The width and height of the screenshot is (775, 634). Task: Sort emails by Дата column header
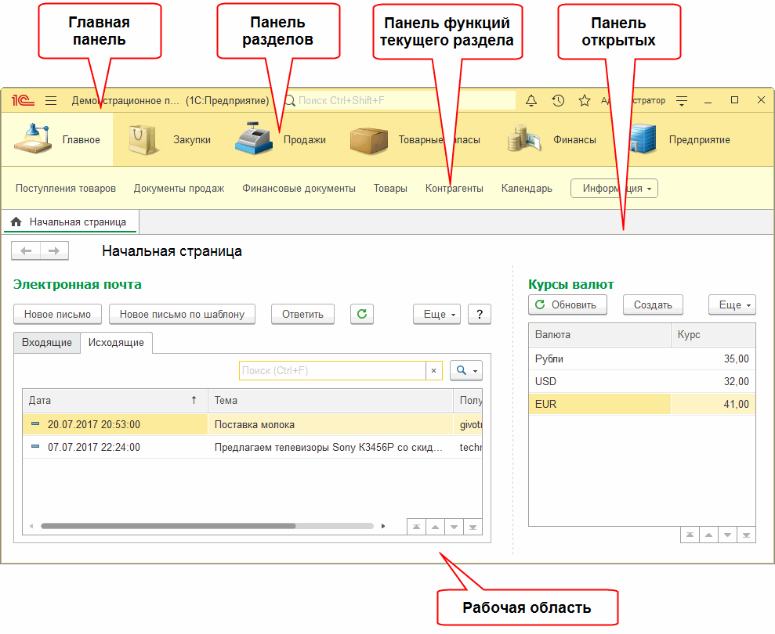tap(114, 401)
